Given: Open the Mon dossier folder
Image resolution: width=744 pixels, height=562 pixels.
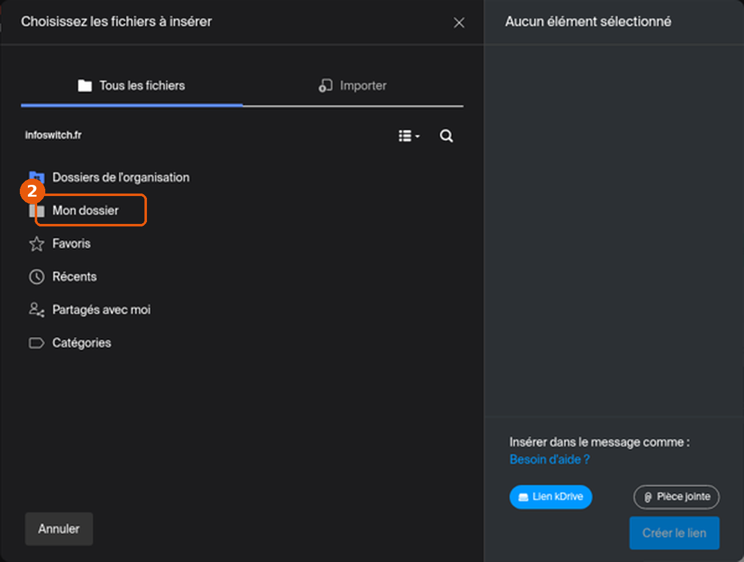Looking at the screenshot, I should (86, 211).
